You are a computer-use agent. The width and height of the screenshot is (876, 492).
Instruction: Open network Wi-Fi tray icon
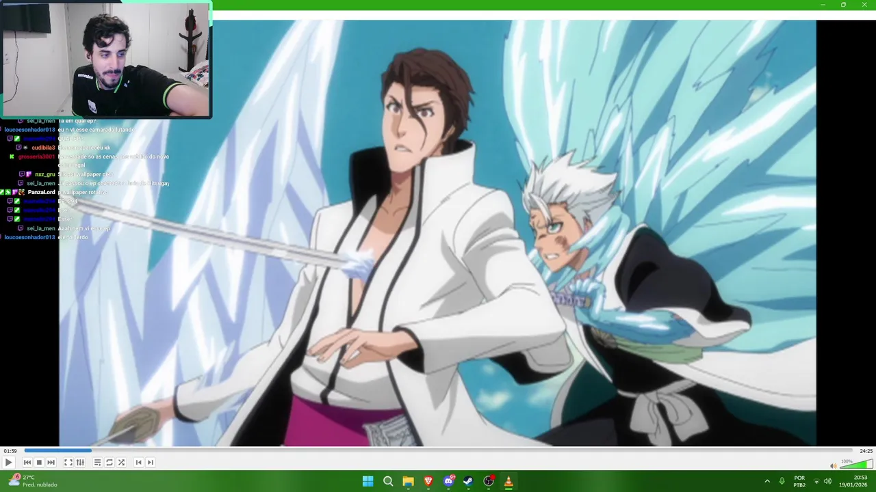pyautogui.click(x=816, y=481)
